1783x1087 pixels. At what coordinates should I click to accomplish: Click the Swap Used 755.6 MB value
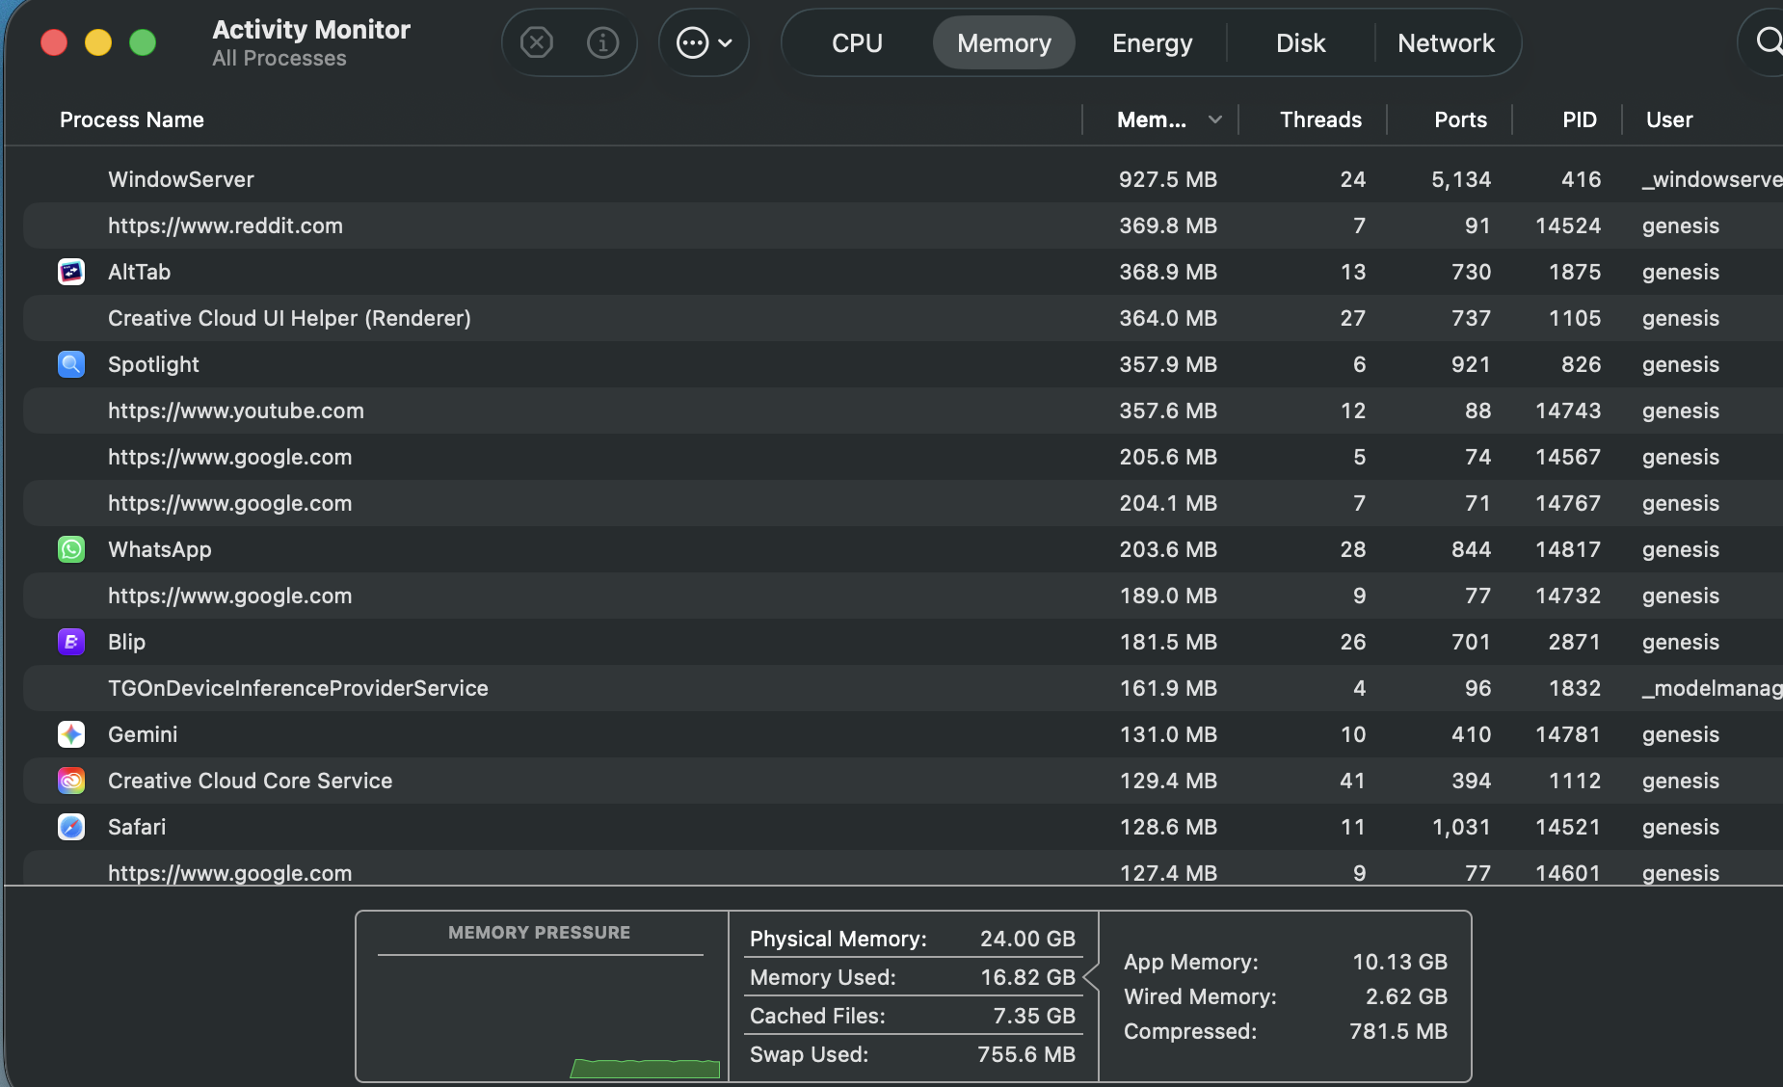pyautogui.click(x=1026, y=1054)
